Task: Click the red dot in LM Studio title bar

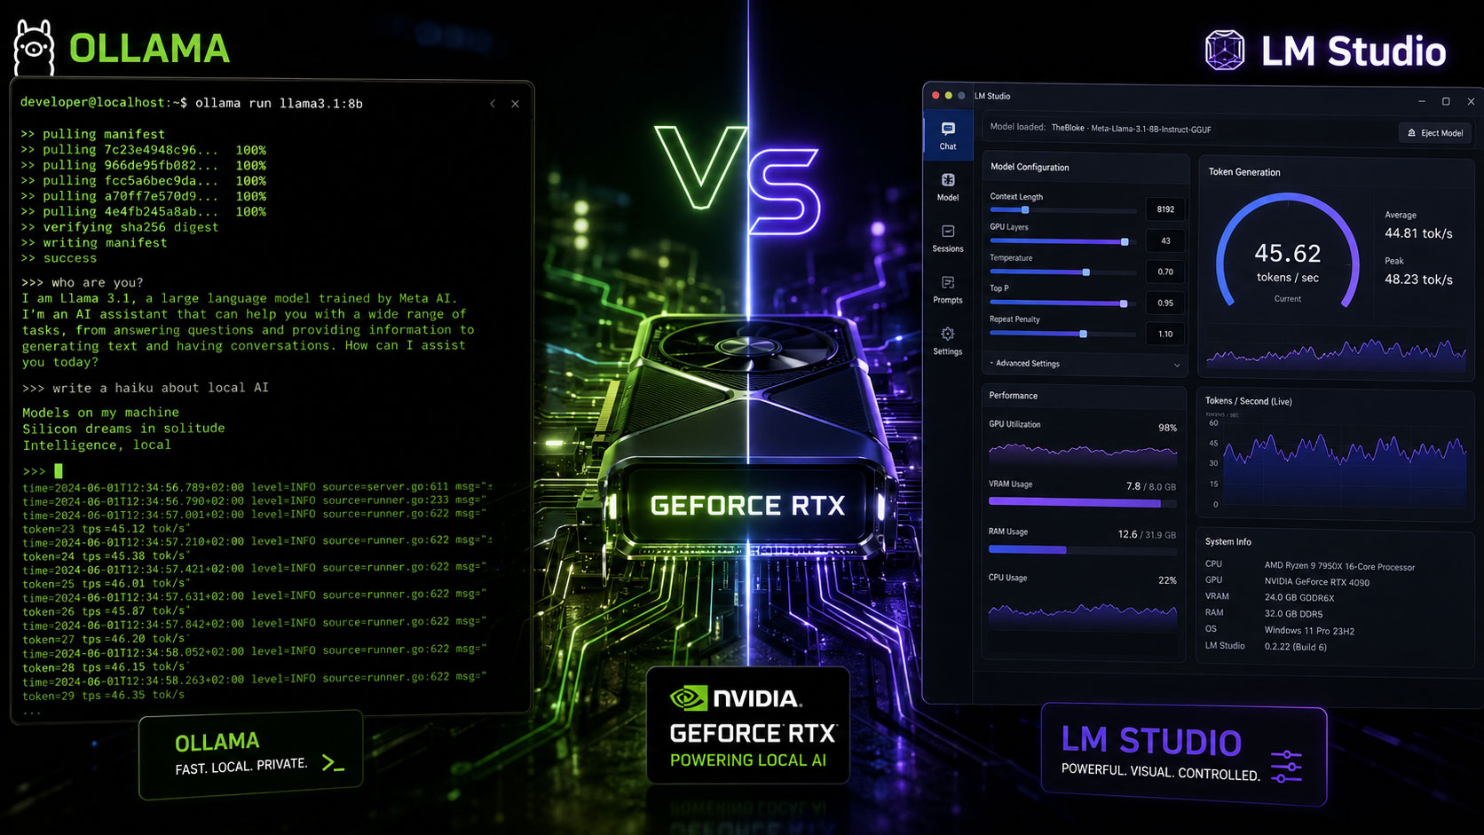Action: 935,95
